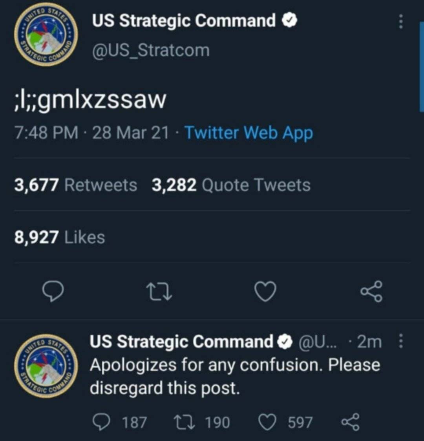View the 8,927 Likes list

click(60, 237)
